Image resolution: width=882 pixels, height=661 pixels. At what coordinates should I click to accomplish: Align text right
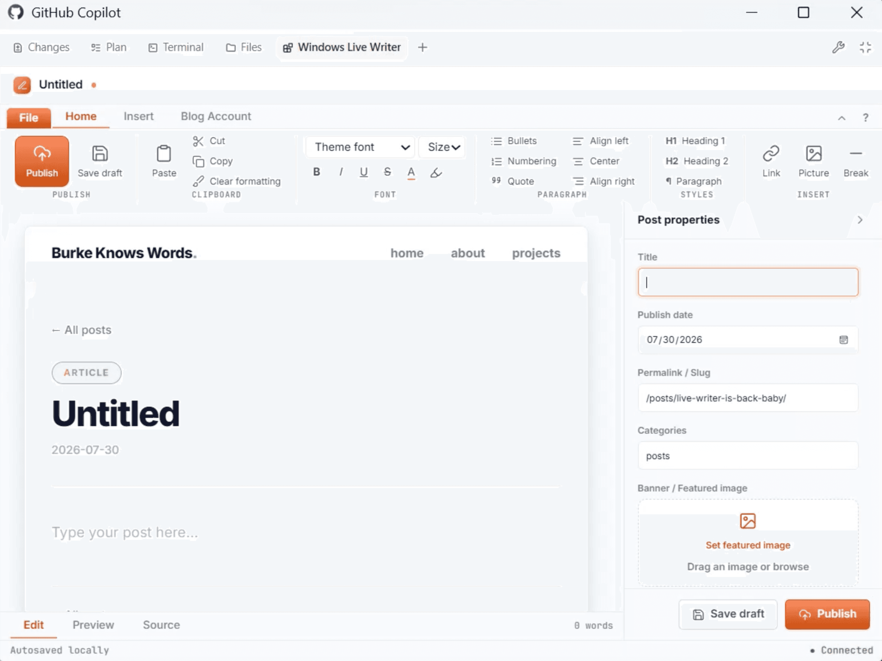603,181
